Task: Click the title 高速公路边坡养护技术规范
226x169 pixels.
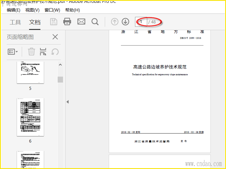Action: pyautogui.click(x=160, y=67)
